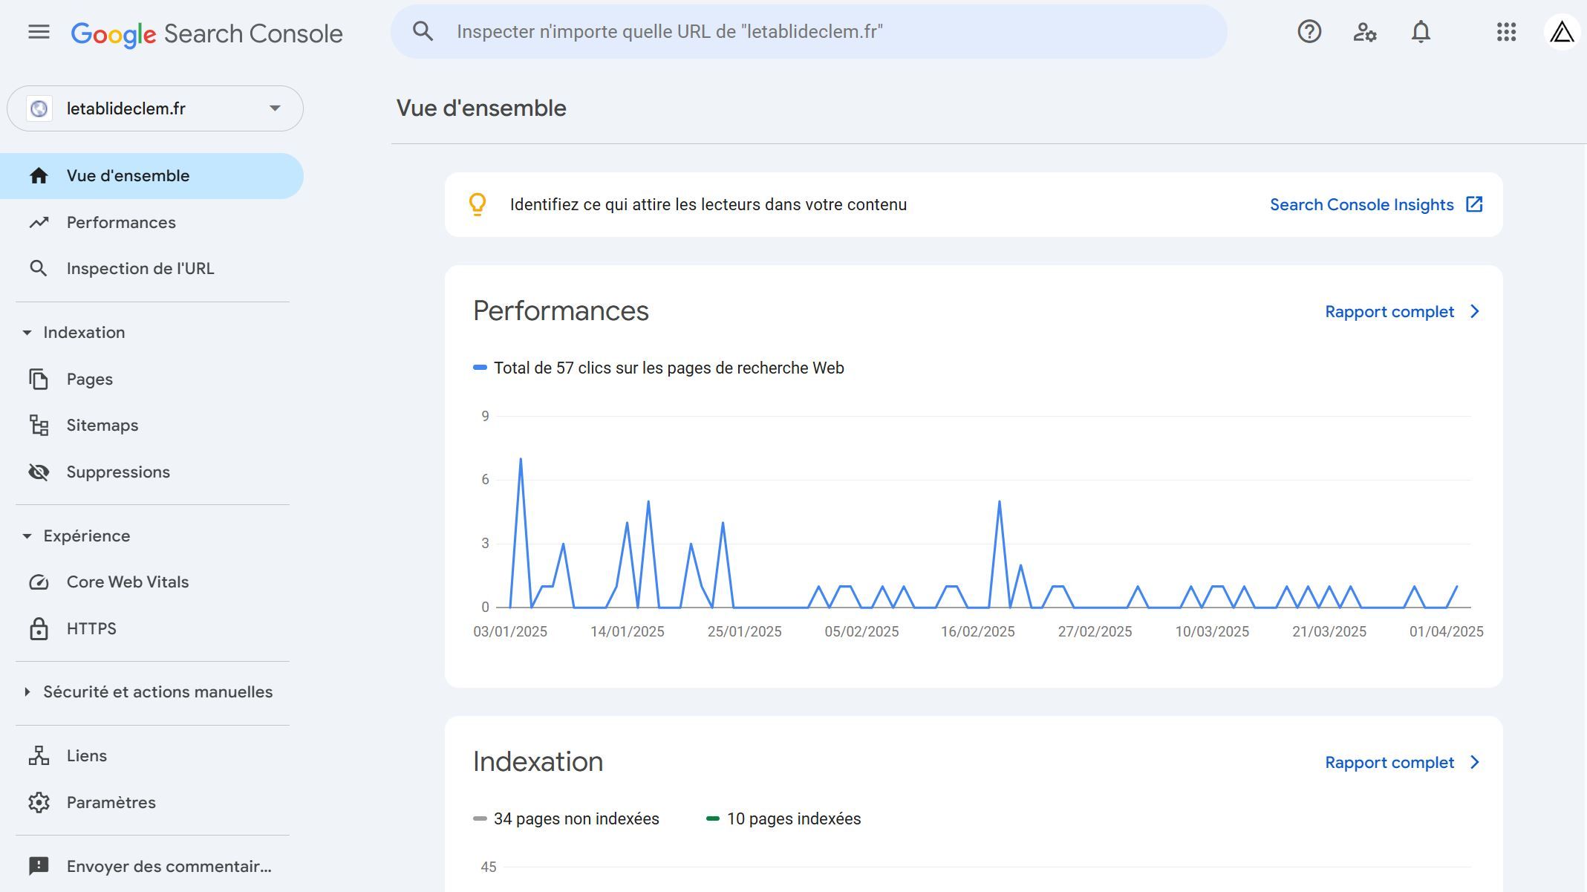
Task: Click the Paramètres gear icon
Action: coord(39,802)
